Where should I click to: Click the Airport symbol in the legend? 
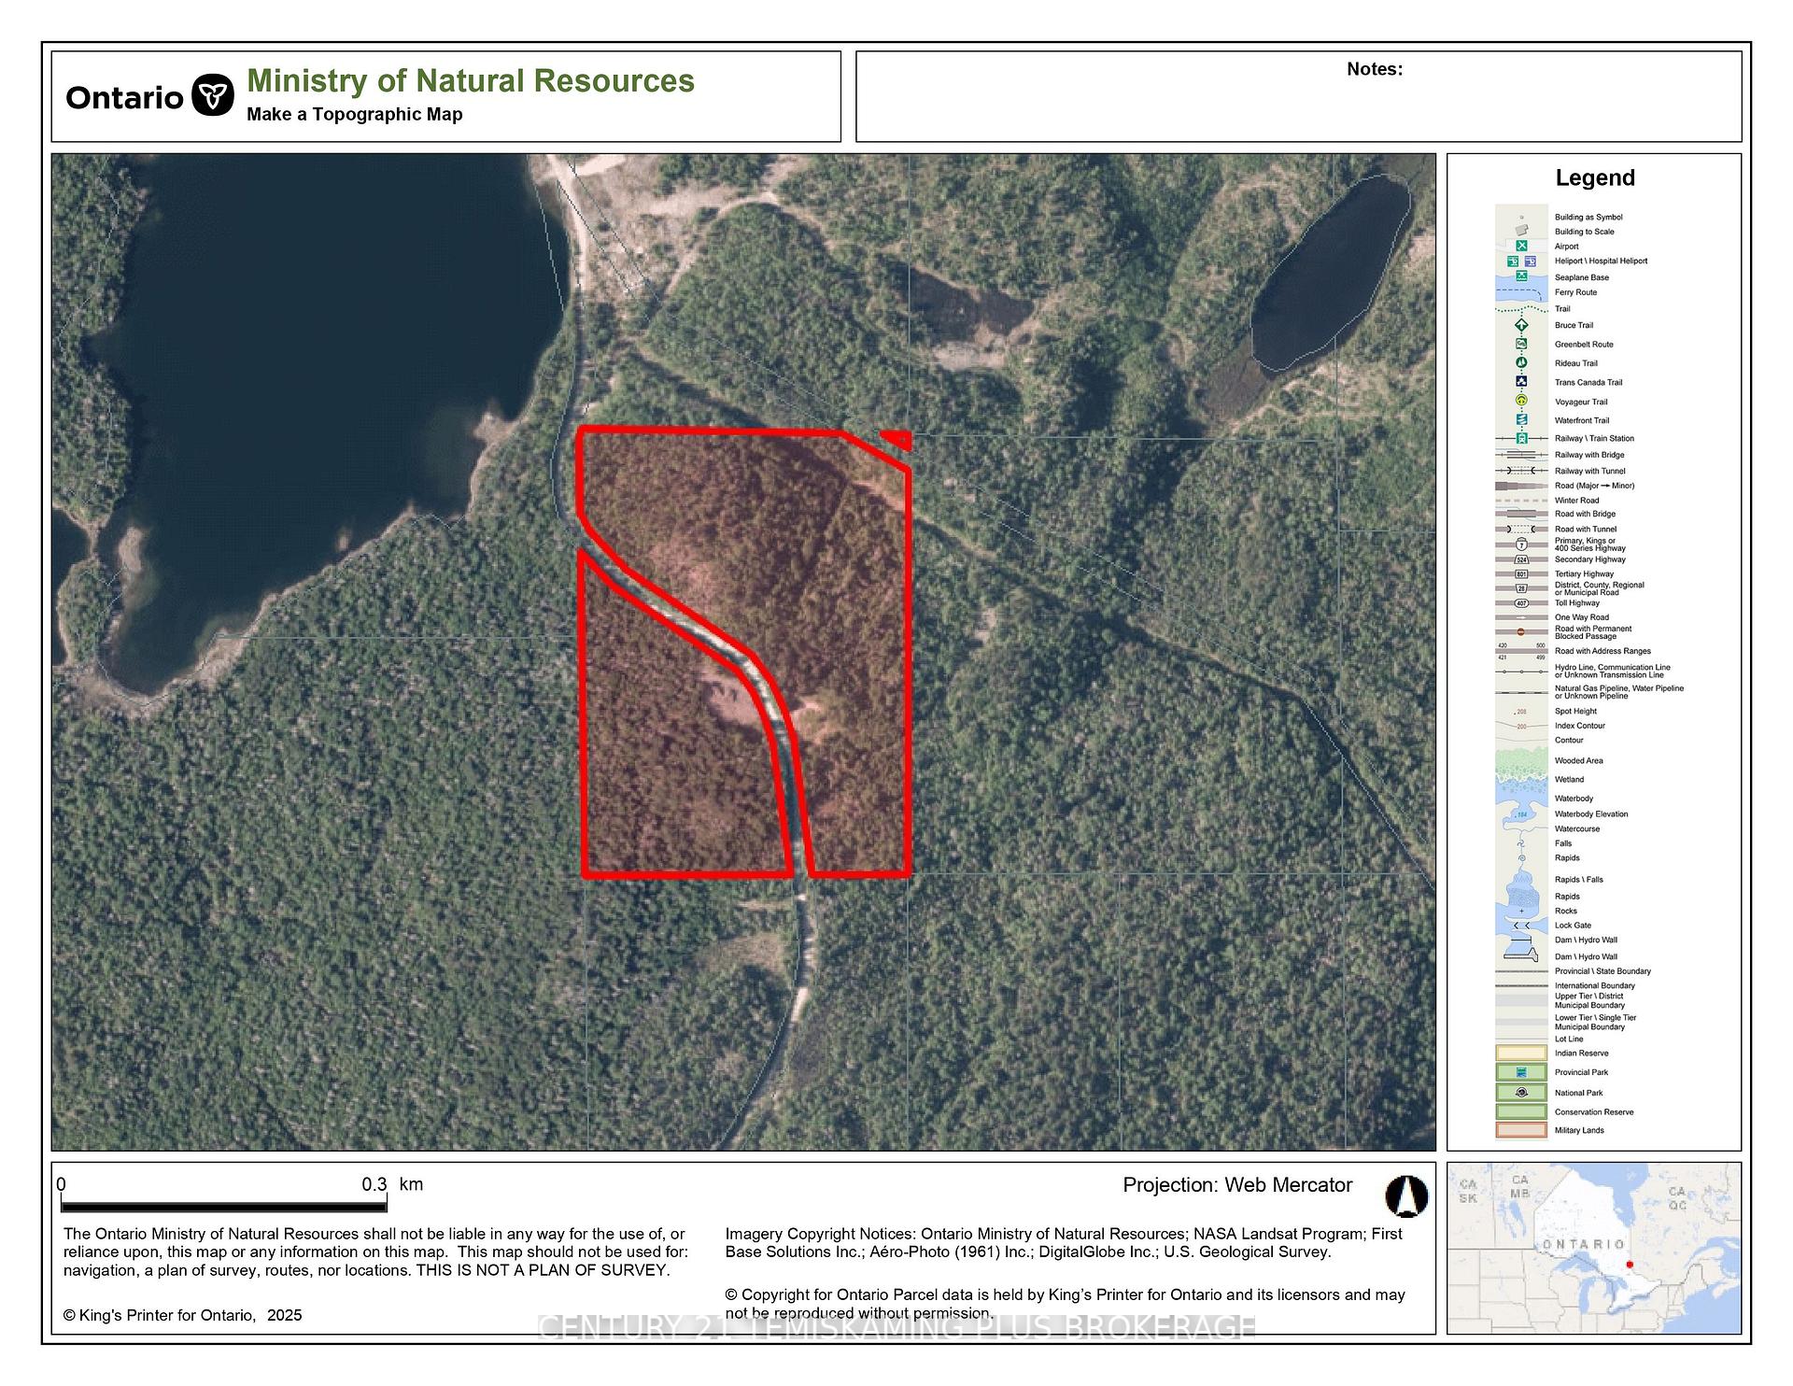click(1521, 247)
